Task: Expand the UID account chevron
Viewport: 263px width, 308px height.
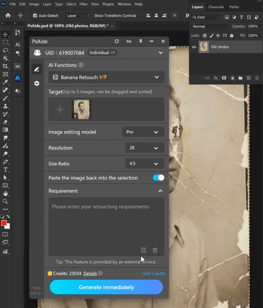Action: pyautogui.click(x=161, y=53)
